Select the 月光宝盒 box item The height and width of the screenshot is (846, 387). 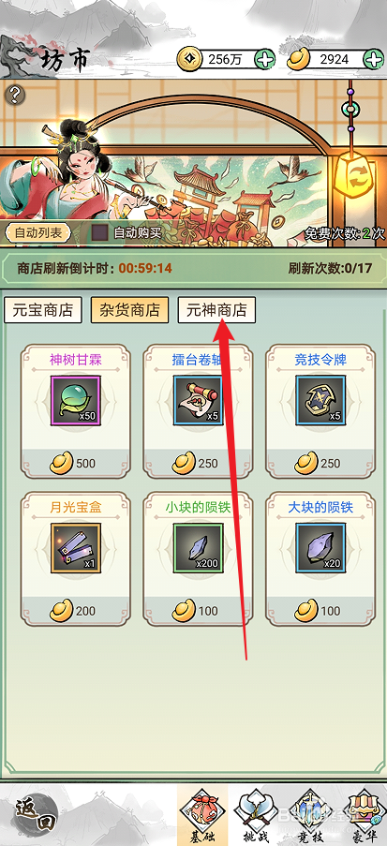(76, 548)
